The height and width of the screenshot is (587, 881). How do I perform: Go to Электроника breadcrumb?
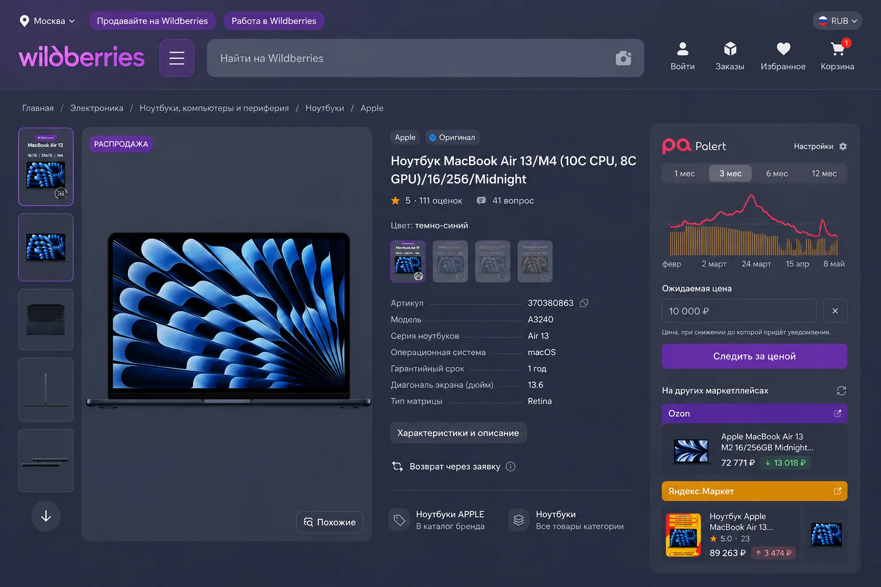click(x=96, y=108)
